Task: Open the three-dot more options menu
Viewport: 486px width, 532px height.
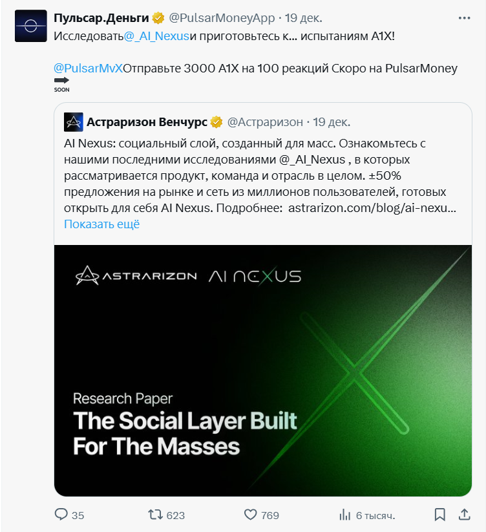Action: 464,18
